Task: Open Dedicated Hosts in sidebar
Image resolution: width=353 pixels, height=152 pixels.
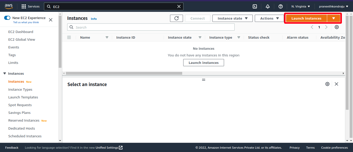Action: click(21, 128)
